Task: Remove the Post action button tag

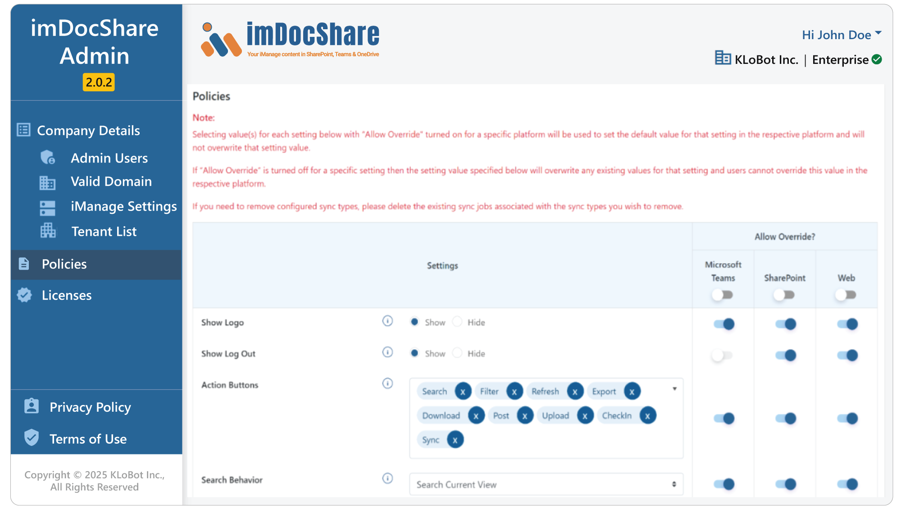Action: coord(525,416)
